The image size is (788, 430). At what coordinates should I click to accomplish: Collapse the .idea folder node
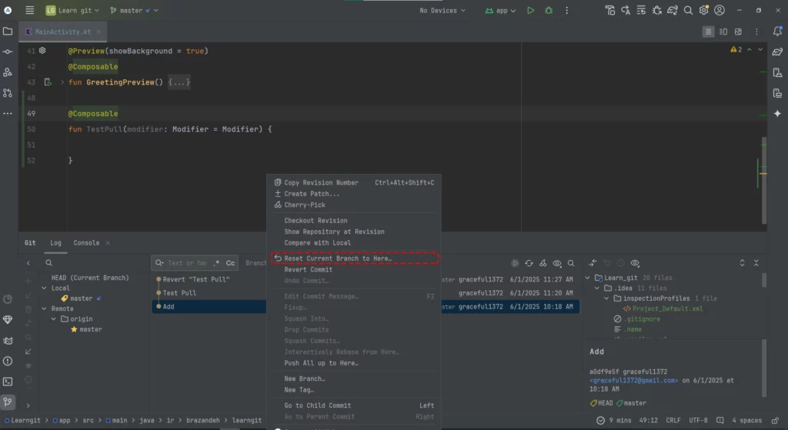(597, 288)
